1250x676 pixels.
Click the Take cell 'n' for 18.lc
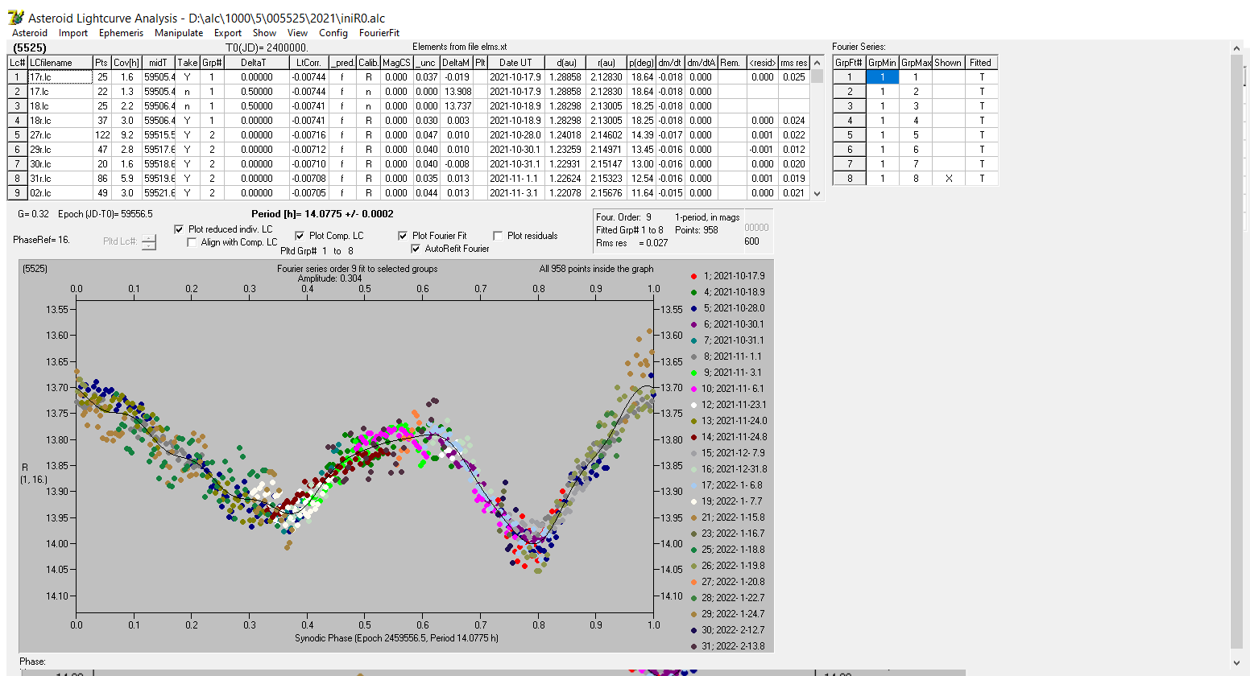pos(188,106)
